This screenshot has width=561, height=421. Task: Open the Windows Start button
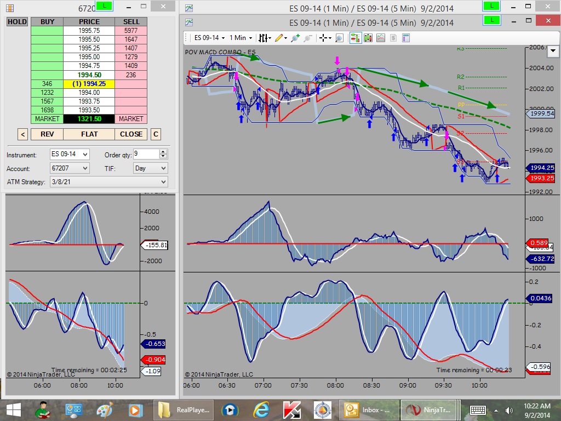(14, 410)
